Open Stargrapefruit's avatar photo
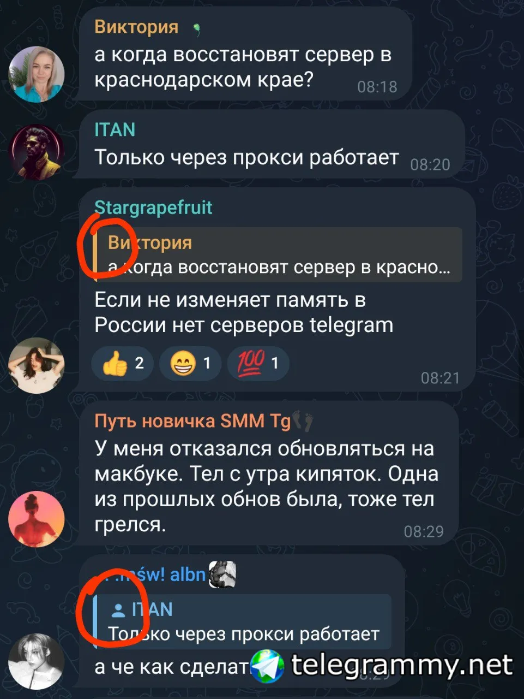524x699 pixels. (37, 365)
